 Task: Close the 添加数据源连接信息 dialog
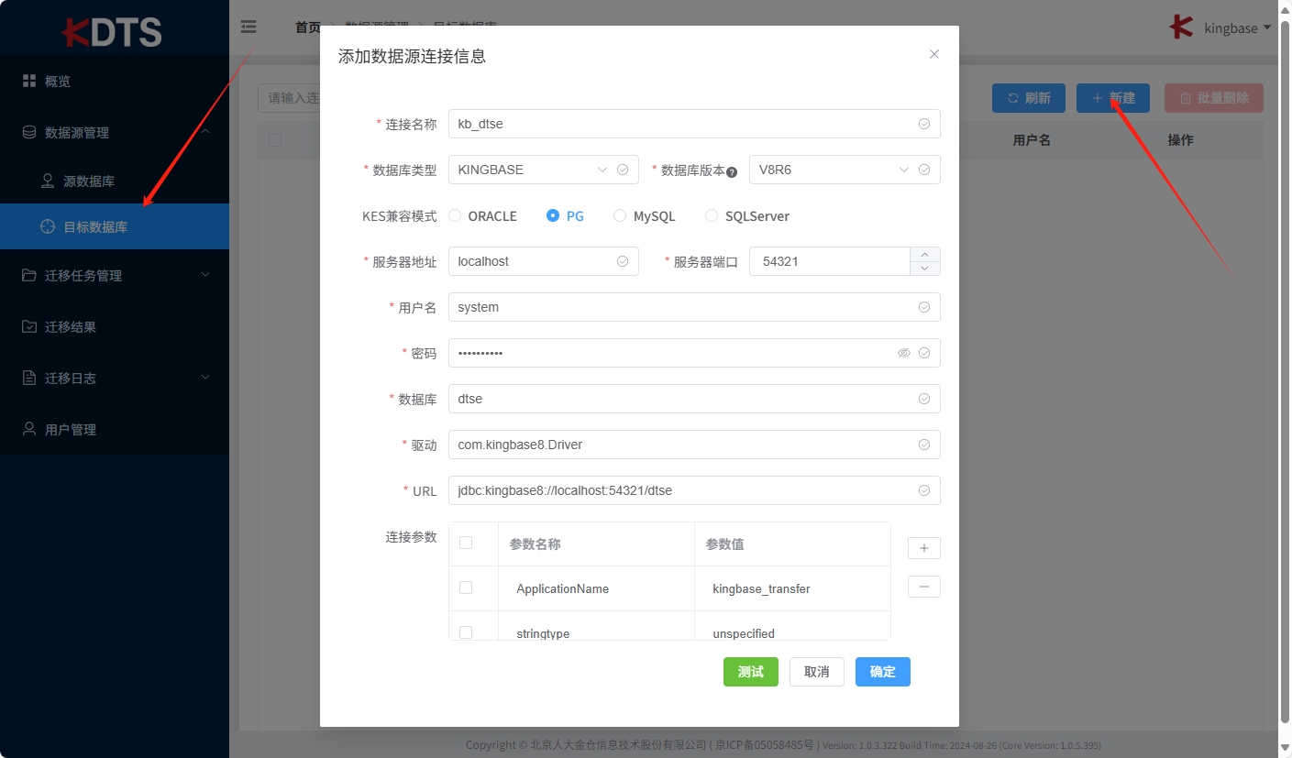click(934, 54)
